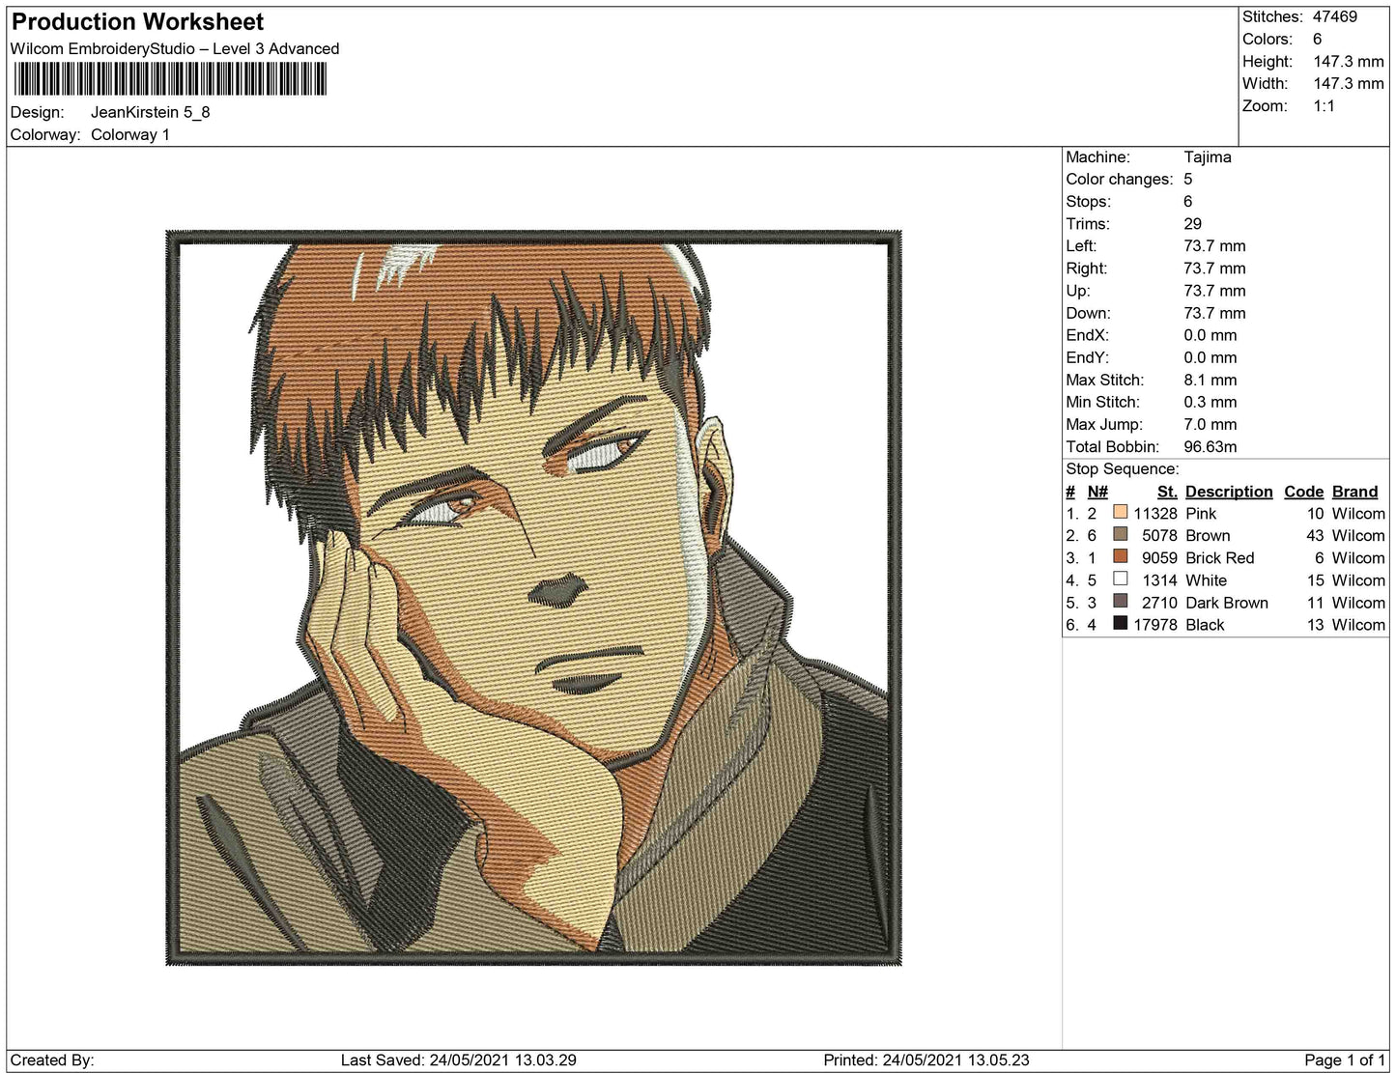This screenshot has width=1396, height=1074.
Task: Select the "White" description text
Action: [1207, 580]
